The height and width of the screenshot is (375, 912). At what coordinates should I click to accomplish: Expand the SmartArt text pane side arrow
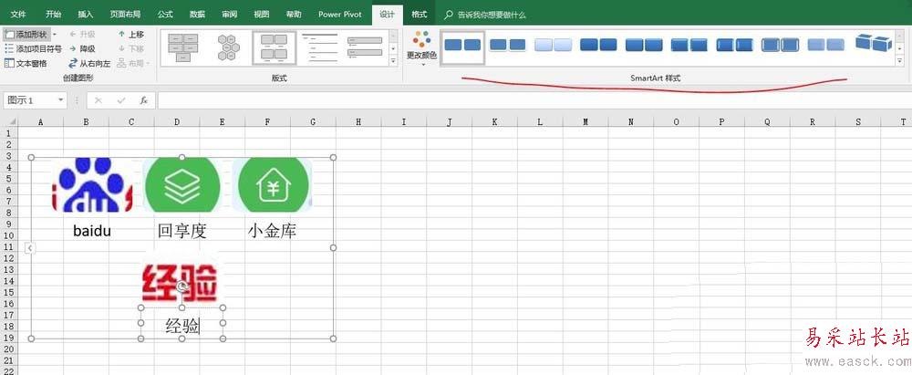click(x=30, y=248)
